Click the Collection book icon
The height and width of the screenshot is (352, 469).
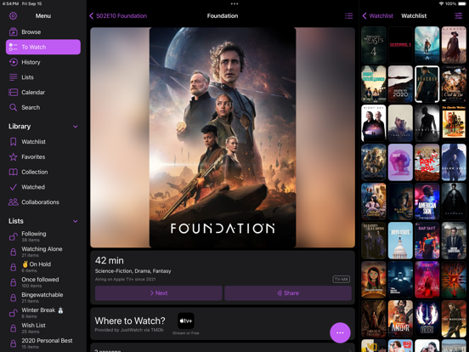click(13, 172)
